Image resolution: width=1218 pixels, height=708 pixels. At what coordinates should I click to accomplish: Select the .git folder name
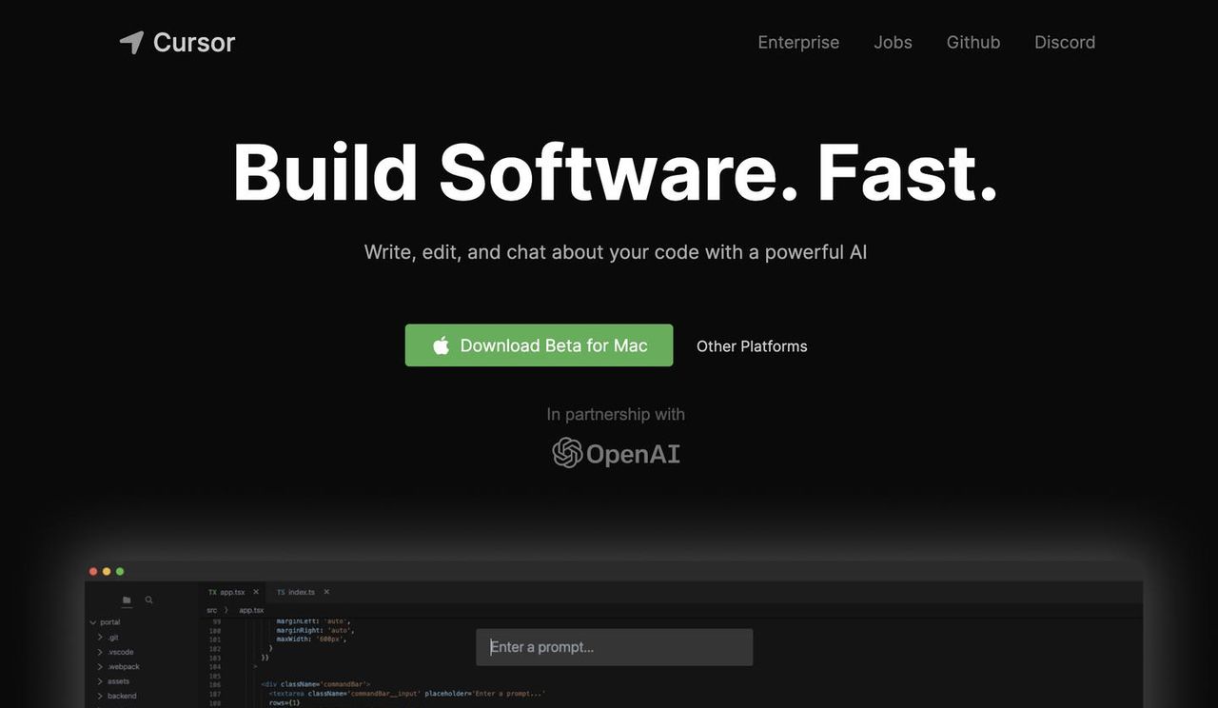[x=113, y=638]
